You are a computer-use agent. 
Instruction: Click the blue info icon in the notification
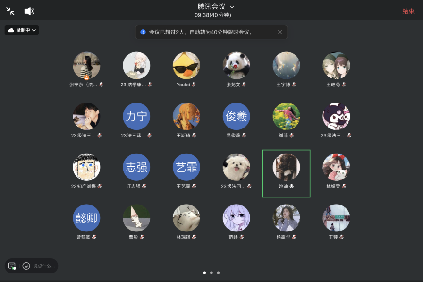143,32
